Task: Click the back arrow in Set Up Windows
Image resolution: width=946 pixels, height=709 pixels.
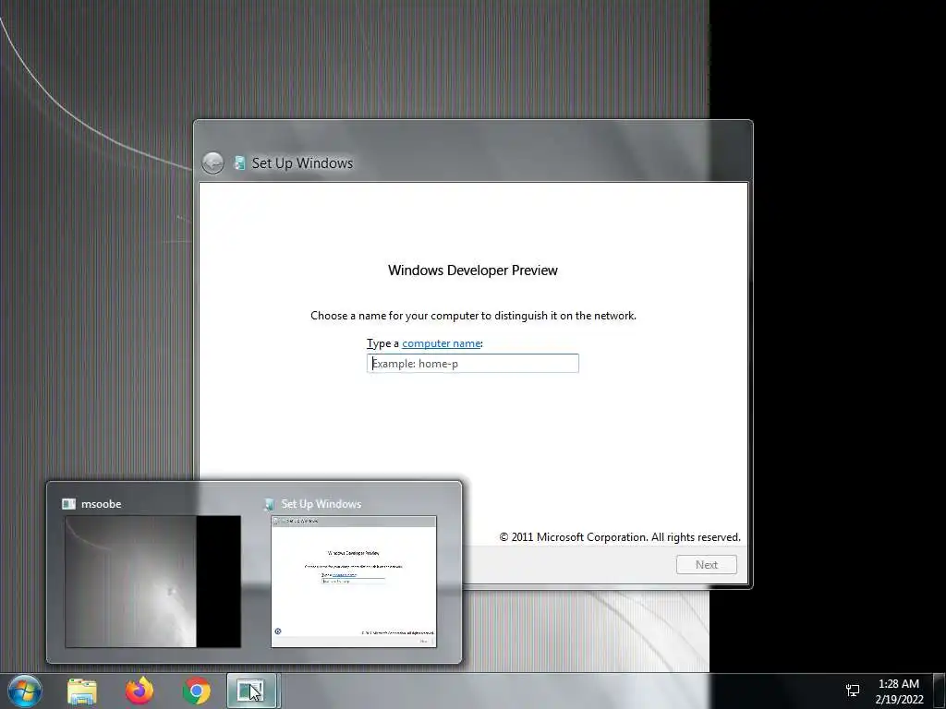Action: (212, 162)
